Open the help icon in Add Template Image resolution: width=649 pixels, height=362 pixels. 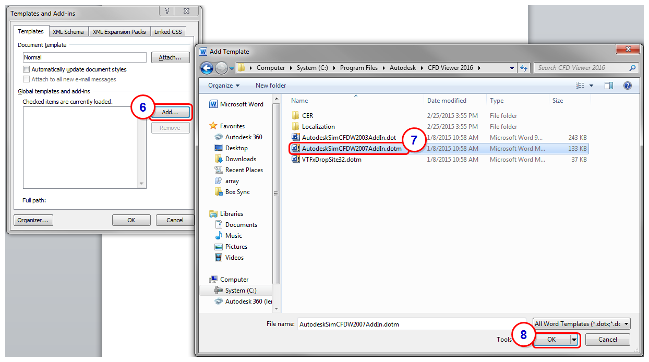pyautogui.click(x=628, y=86)
